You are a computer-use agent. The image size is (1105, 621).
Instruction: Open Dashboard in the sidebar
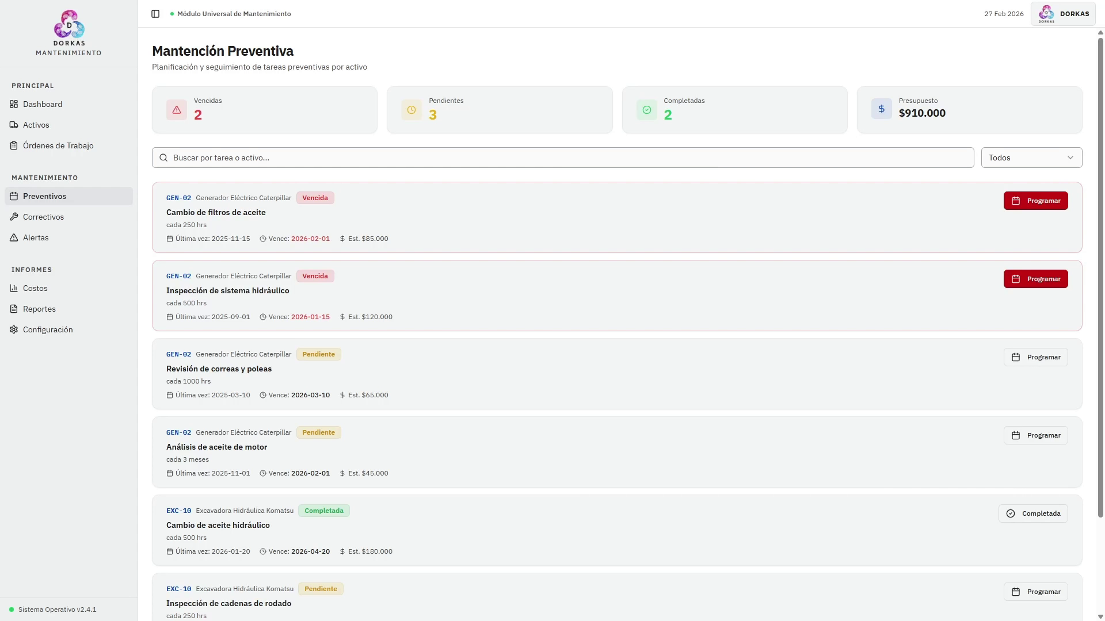(43, 104)
